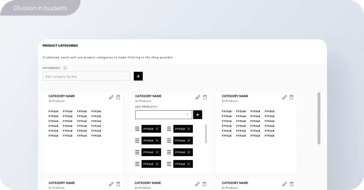The width and height of the screenshot is (364, 190).
Task: Click the 'If selected, event will use' description
Action: click(x=108, y=57)
